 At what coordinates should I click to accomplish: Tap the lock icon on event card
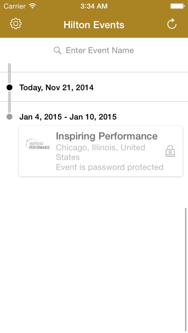(x=170, y=151)
